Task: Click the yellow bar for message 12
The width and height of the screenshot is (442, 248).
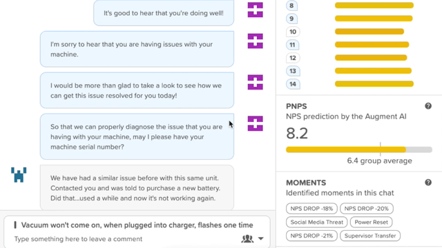Action: point(371,58)
